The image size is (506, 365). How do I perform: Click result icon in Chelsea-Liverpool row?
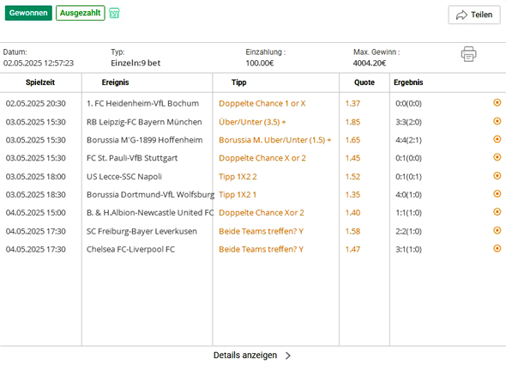click(x=497, y=248)
